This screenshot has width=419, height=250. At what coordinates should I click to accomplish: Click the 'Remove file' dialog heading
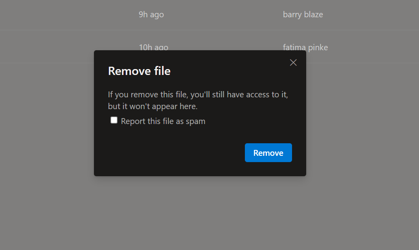[139, 71]
